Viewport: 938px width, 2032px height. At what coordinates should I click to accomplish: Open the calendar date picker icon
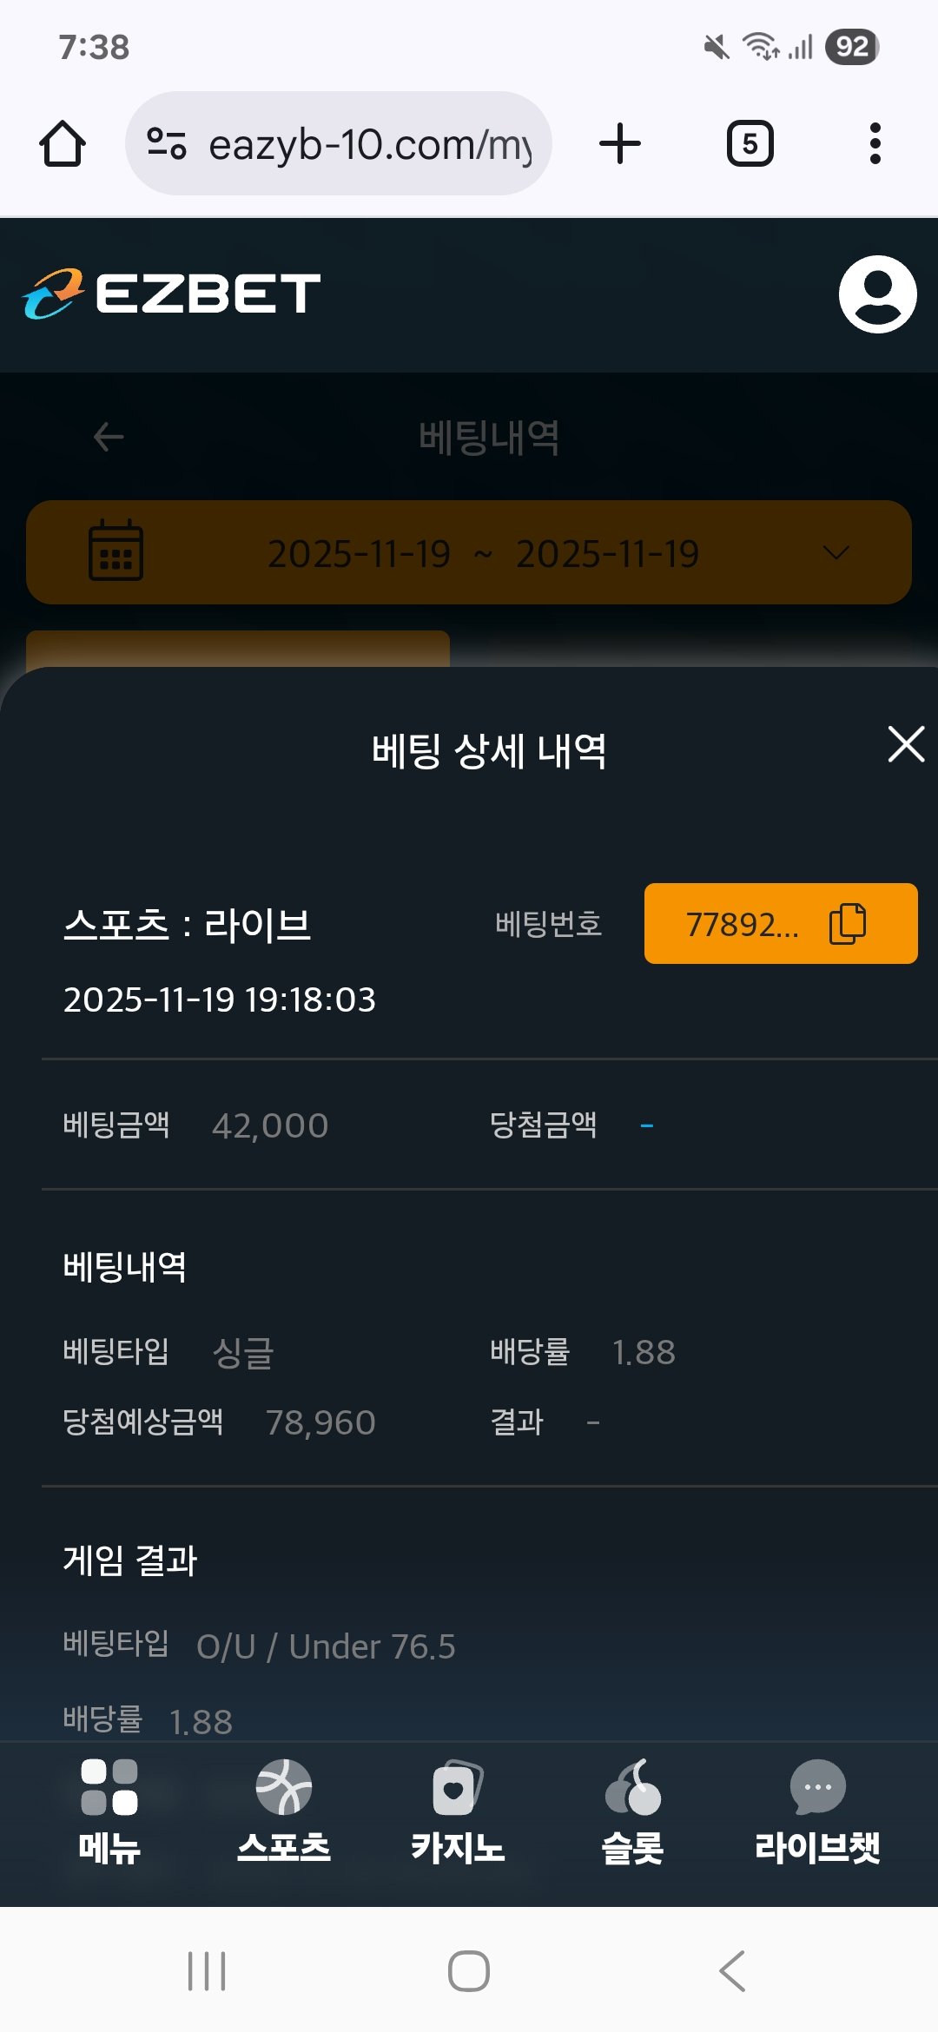(x=116, y=551)
